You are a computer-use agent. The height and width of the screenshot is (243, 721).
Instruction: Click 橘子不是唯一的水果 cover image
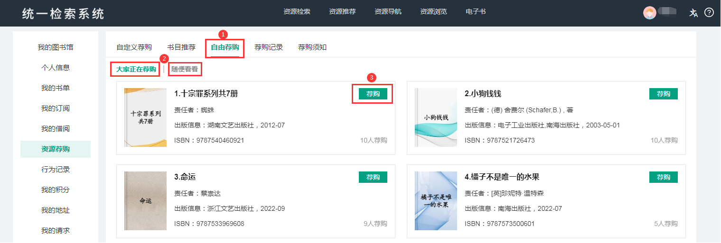point(436,201)
